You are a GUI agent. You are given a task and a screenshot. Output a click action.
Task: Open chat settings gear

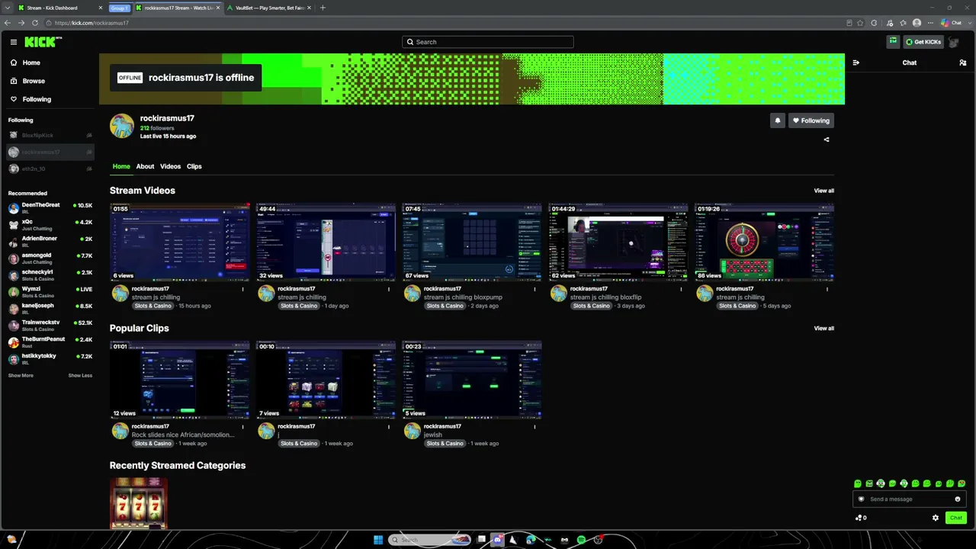pyautogui.click(x=936, y=518)
